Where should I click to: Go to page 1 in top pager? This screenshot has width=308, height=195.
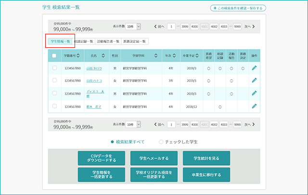click(171, 27)
